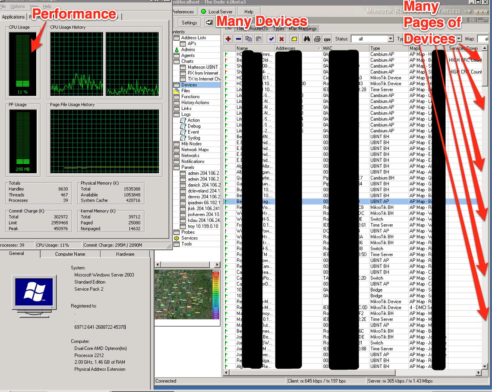Open the Type filter dropdown arrow
The image size is (492, 392).
click(459, 39)
